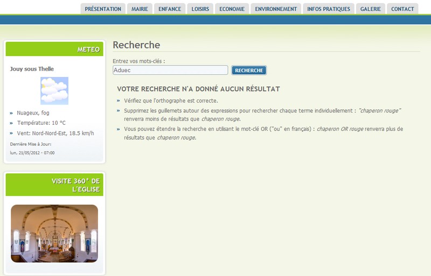Image resolution: width=431 pixels, height=276 pixels.
Task: View the Galerie tab
Action: coord(371,9)
